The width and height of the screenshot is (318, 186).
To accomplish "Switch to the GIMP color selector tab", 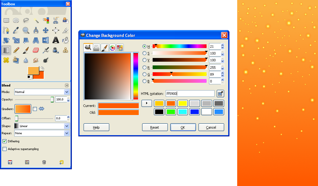I will [88, 47].
